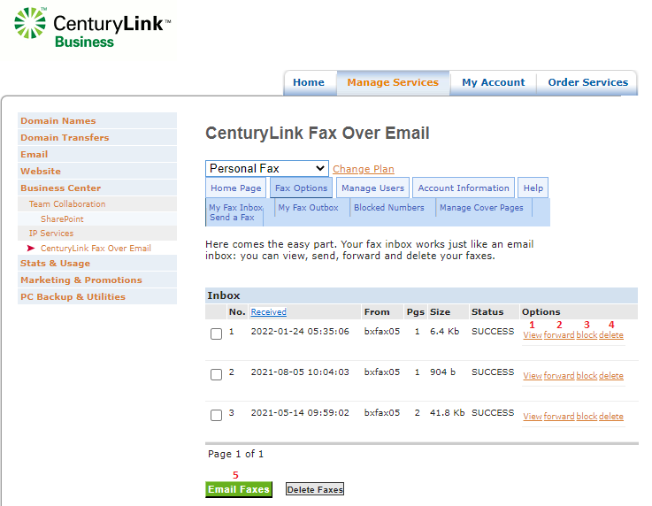Open Manage Cover Pages sub-tab
This screenshot has width=652, height=506.
click(481, 208)
